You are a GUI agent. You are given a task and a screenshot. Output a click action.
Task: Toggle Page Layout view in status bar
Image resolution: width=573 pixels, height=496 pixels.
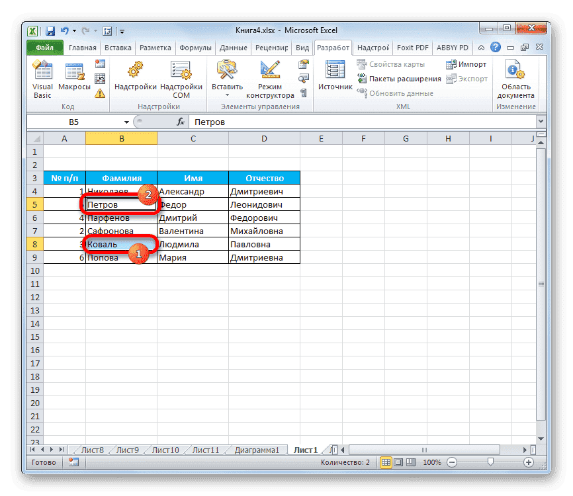point(398,462)
